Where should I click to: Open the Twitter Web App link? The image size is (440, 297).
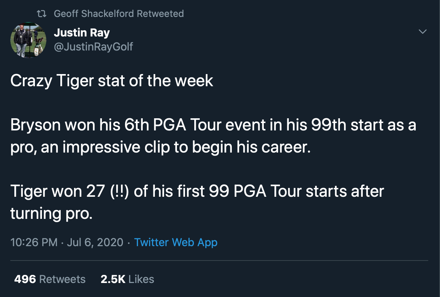click(175, 242)
